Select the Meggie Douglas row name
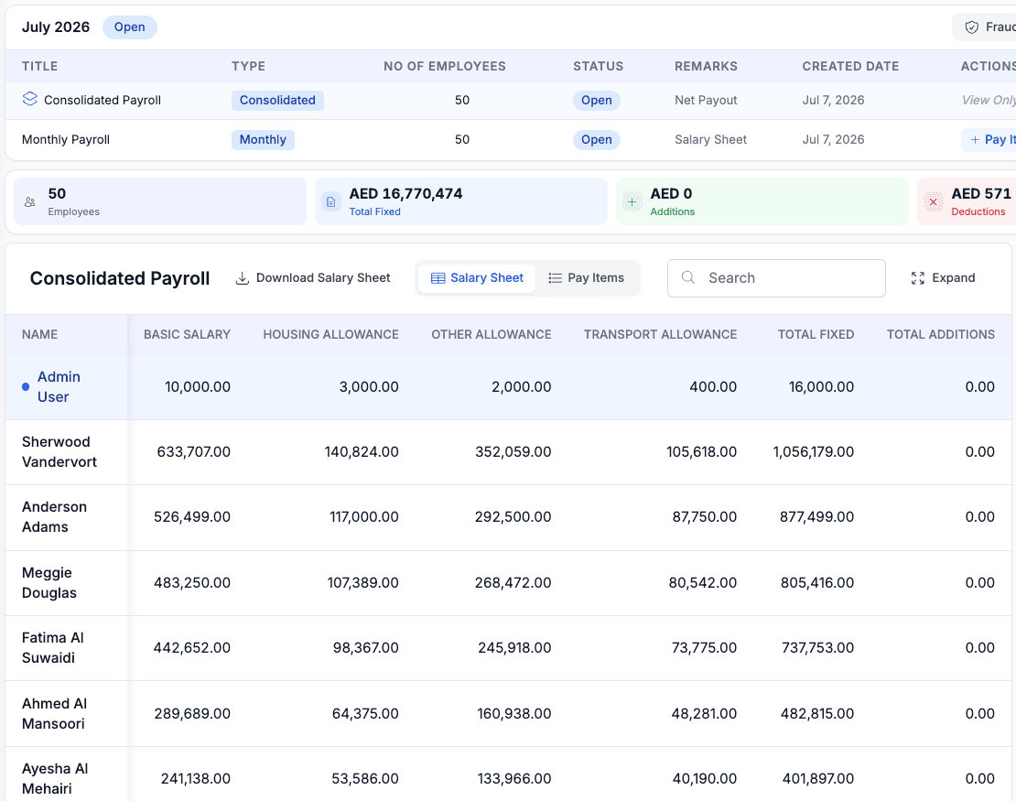This screenshot has width=1016, height=801. coord(49,582)
